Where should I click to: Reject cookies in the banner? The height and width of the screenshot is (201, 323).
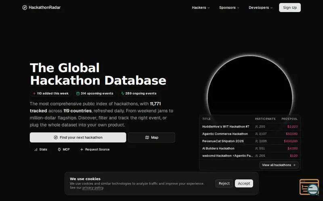tap(224, 184)
